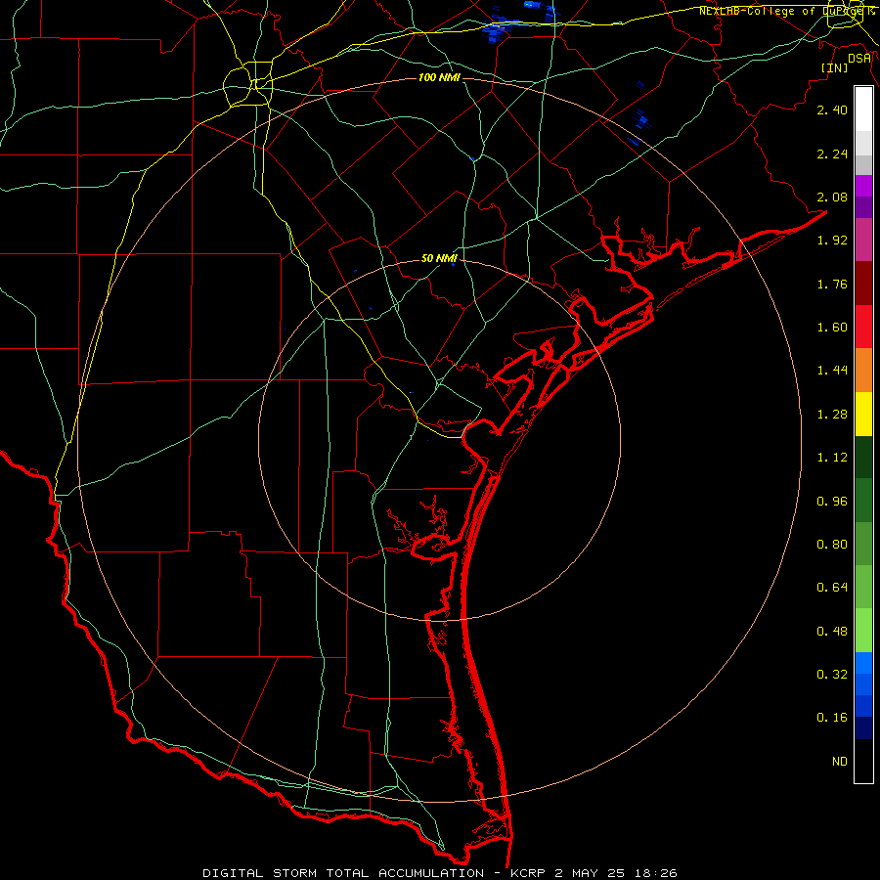Click the 0.16 legend value
This screenshot has width=880, height=880.
pyautogui.click(x=832, y=718)
